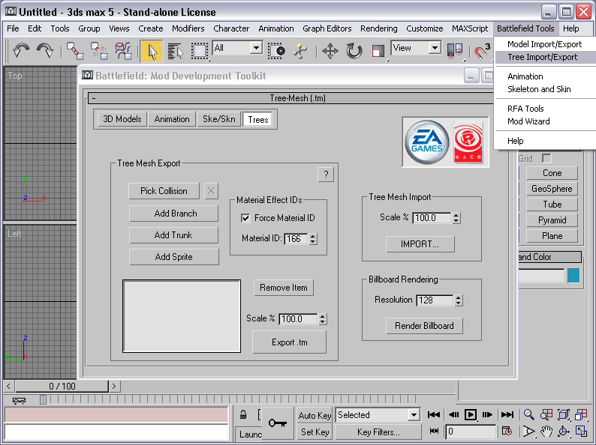Launch Mod Wizard from the menu
This screenshot has height=445, width=596.
point(528,121)
